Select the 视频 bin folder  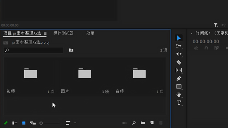pyautogui.click(x=30, y=73)
